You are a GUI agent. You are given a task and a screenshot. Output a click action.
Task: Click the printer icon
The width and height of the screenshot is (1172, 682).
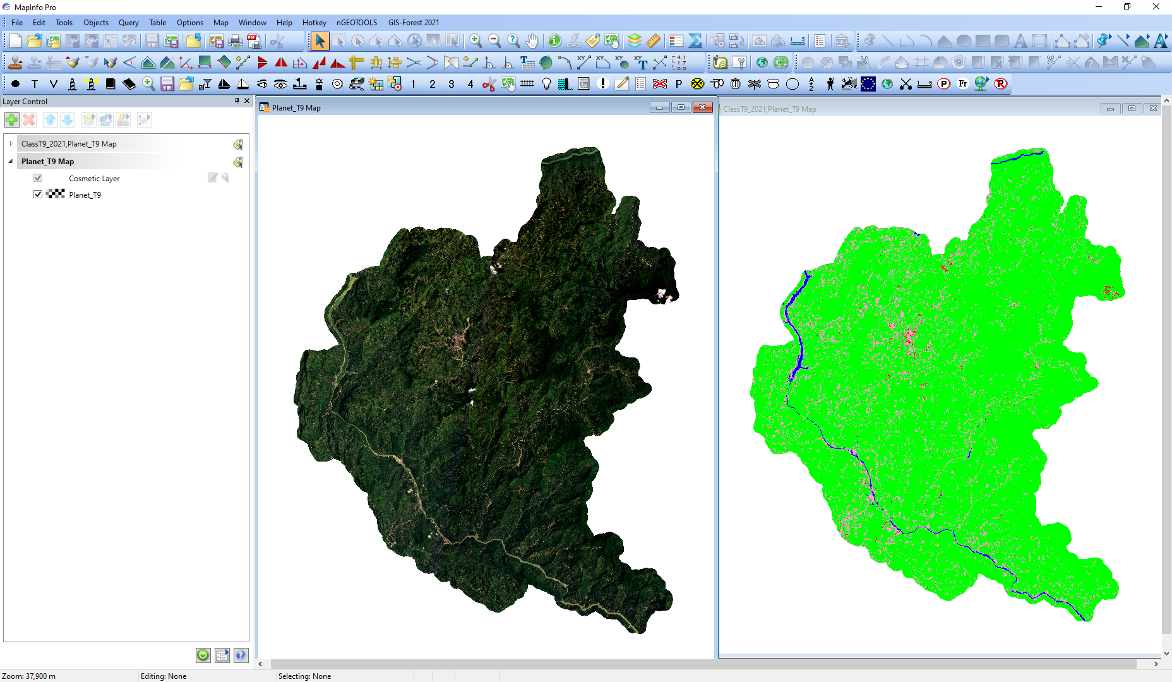pyautogui.click(x=236, y=41)
